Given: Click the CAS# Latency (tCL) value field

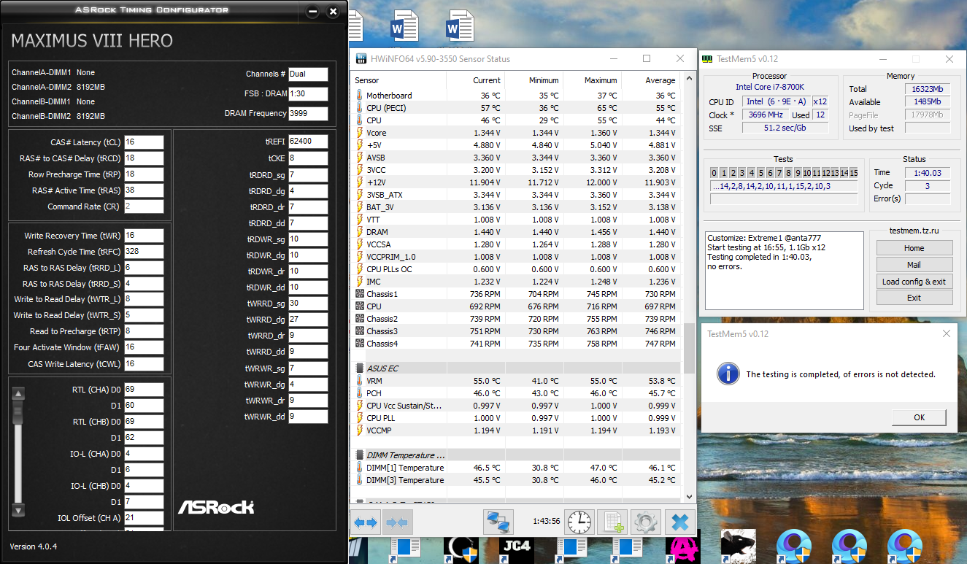Looking at the screenshot, I should 144,142.
